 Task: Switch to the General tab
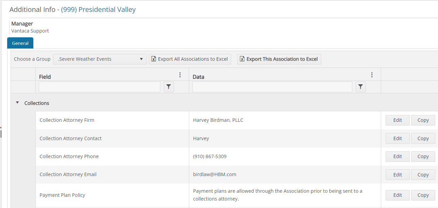pos(20,43)
